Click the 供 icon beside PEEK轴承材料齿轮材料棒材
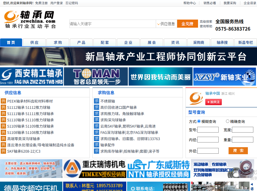The width and height of the screenshot is (257, 191). (3, 101)
